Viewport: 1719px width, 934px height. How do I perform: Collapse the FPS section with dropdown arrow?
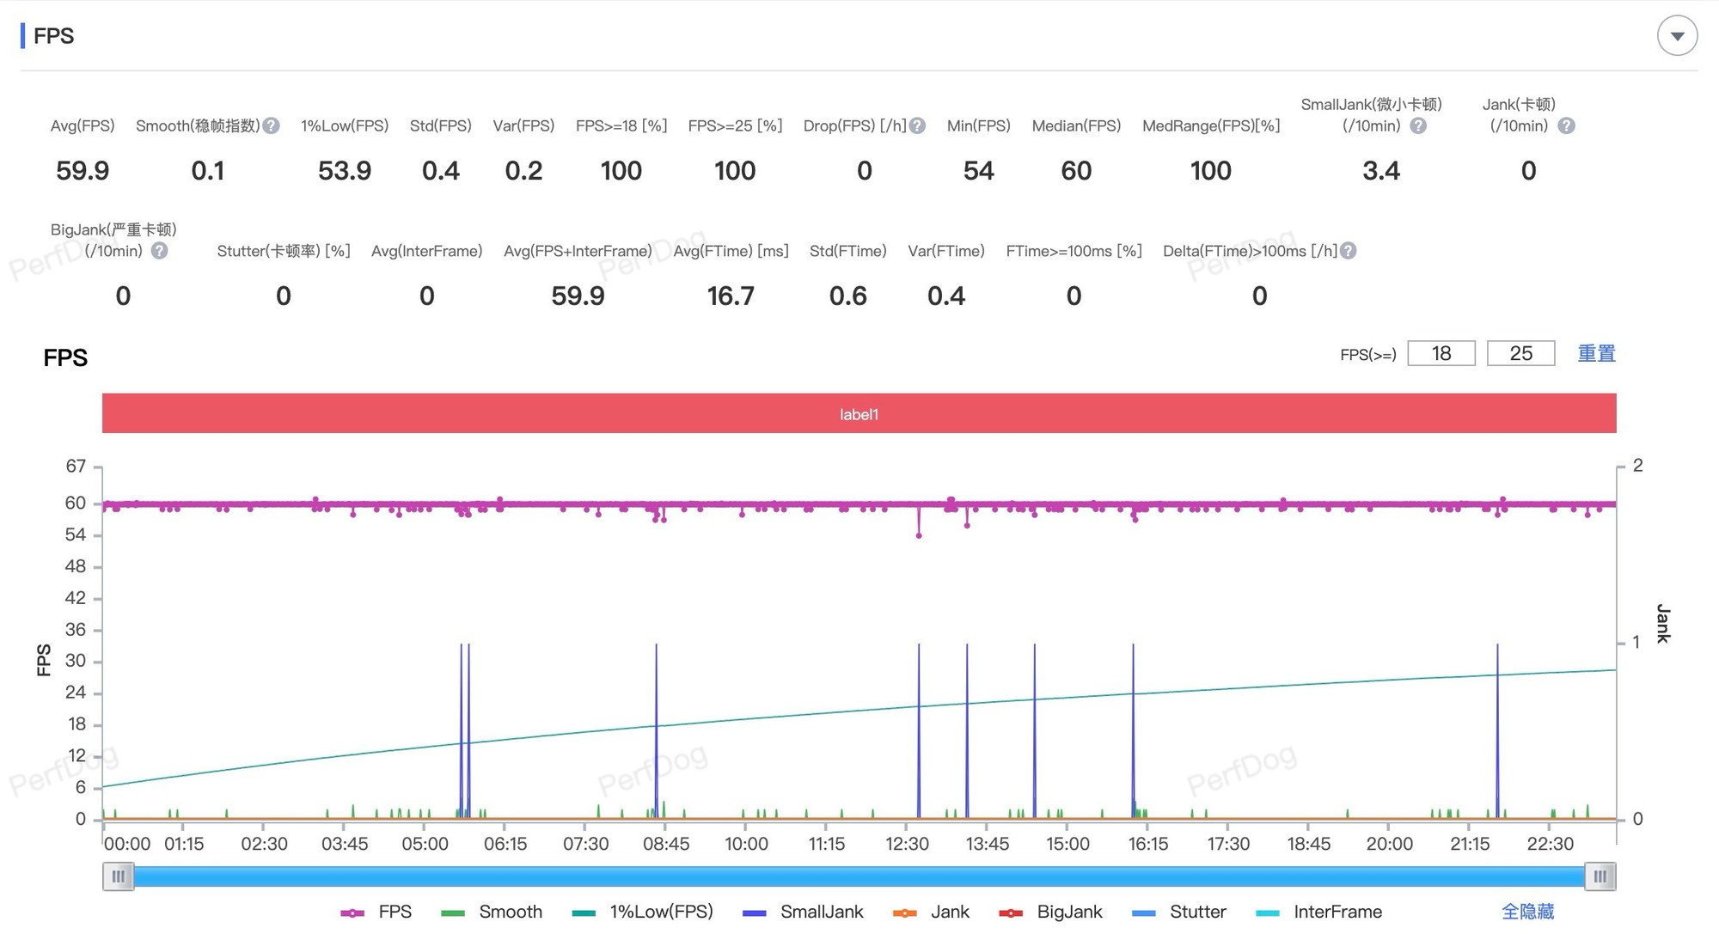point(1677,36)
